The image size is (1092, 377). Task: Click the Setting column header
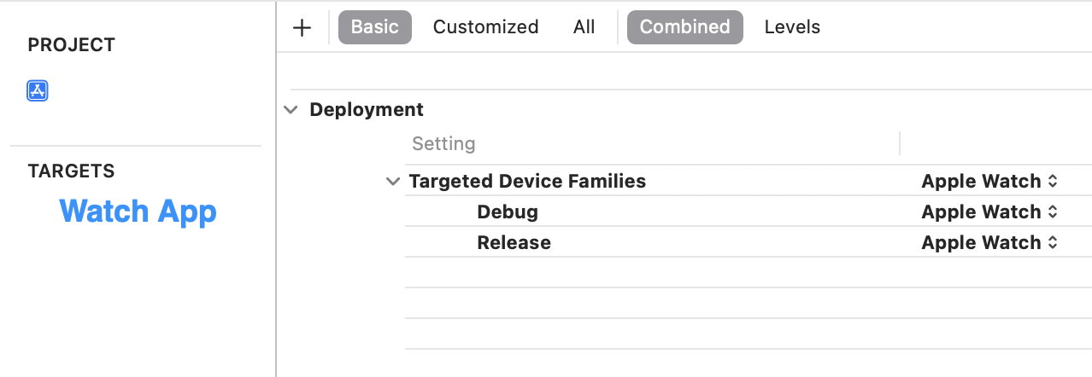click(443, 144)
